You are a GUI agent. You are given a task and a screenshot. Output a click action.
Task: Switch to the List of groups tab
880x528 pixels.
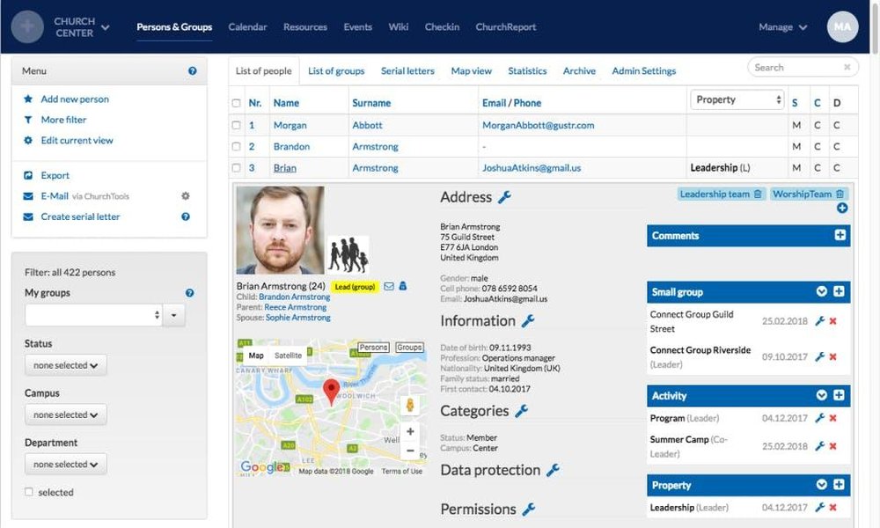point(336,70)
